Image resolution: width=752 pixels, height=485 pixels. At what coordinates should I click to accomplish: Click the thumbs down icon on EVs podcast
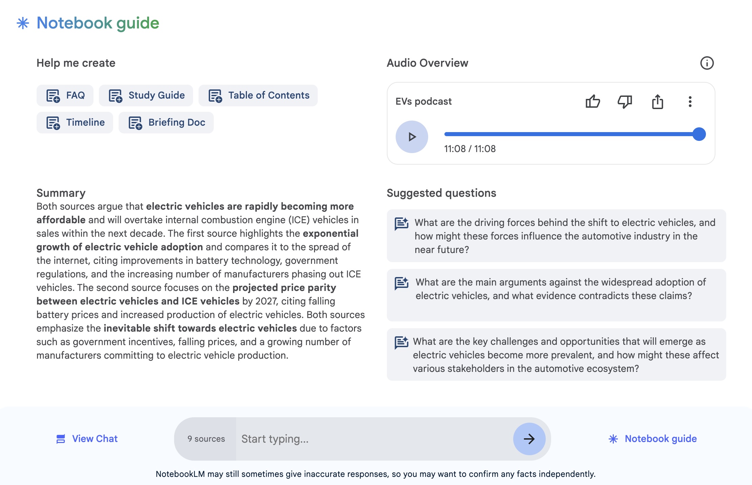625,101
